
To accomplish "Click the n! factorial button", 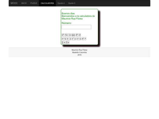I will coord(80,35).
